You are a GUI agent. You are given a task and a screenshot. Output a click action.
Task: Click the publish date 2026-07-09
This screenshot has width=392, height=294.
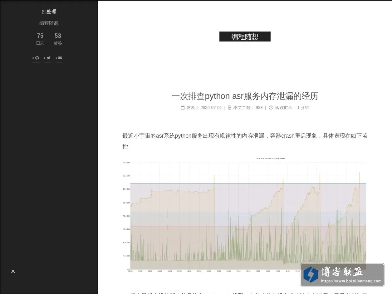[x=211, y=108]
